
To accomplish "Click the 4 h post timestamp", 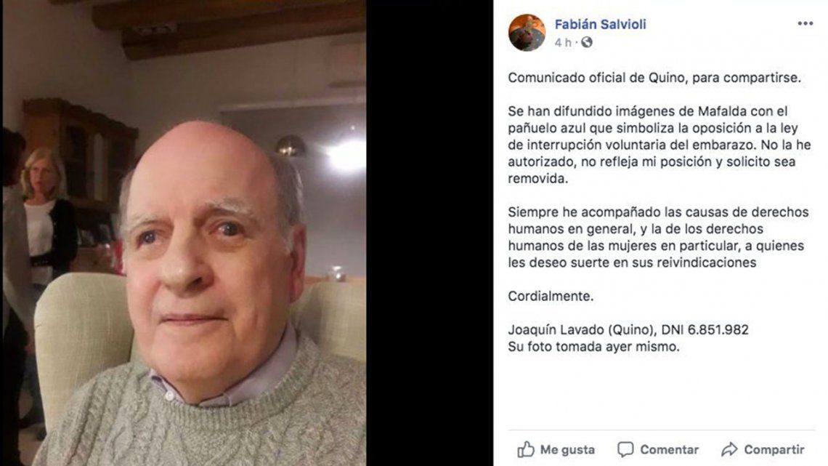I will point(563,43).
